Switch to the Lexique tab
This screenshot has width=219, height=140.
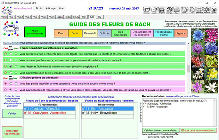(x=60, y=17)
